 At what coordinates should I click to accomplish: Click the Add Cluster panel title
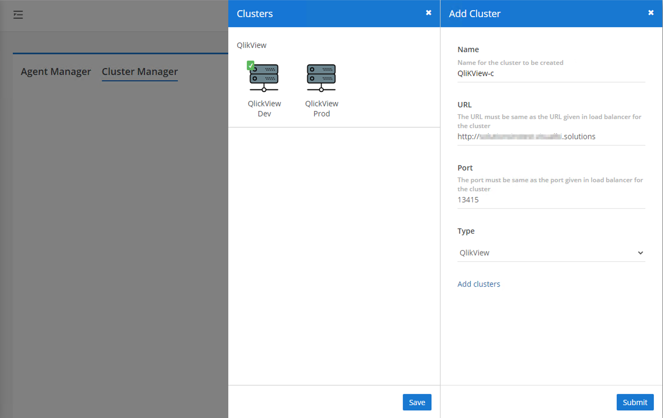(474, 14)
